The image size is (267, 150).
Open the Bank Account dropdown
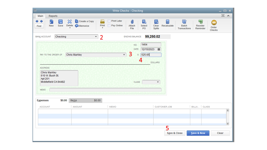pyautogui.click(x=96, y=37)
